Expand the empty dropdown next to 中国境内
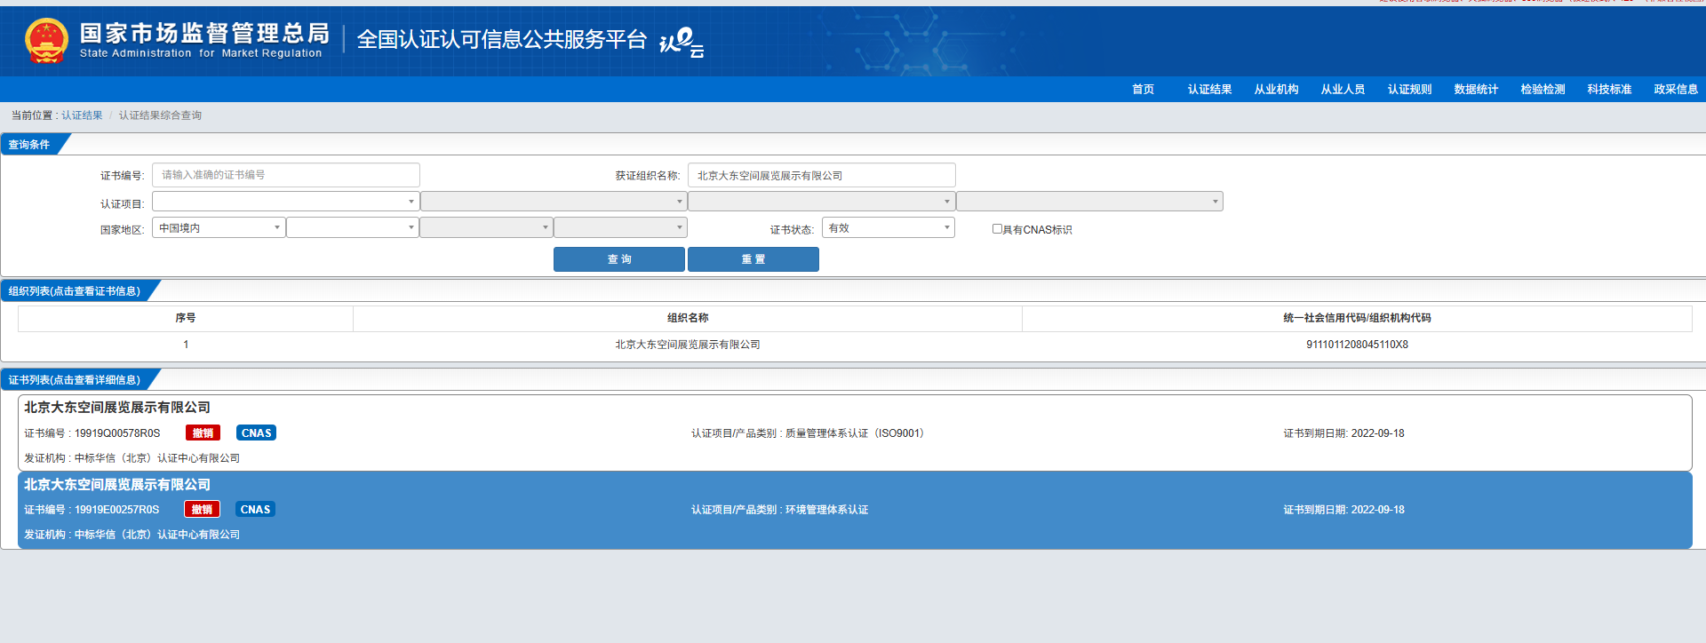1706x643 pixels. (x=353, y=227)
